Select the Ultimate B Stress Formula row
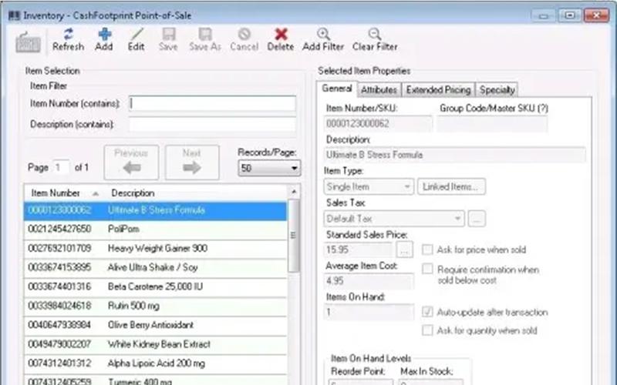Screen dimensions: 617x385 [x=156, y=210]
